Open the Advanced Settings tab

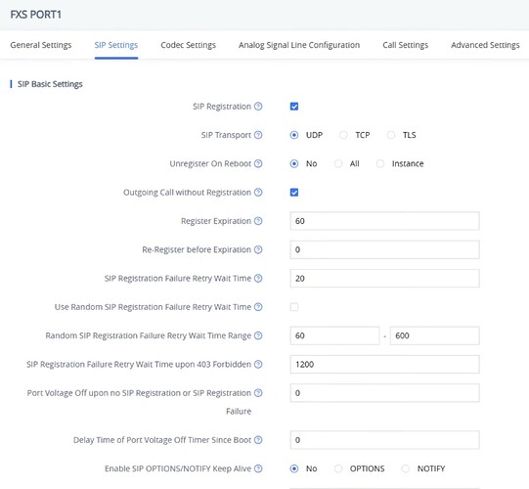pos(485,45)
